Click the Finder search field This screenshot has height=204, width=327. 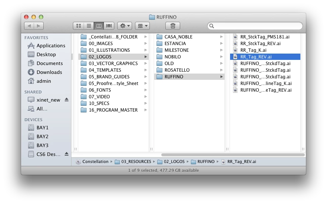point(255,26)
